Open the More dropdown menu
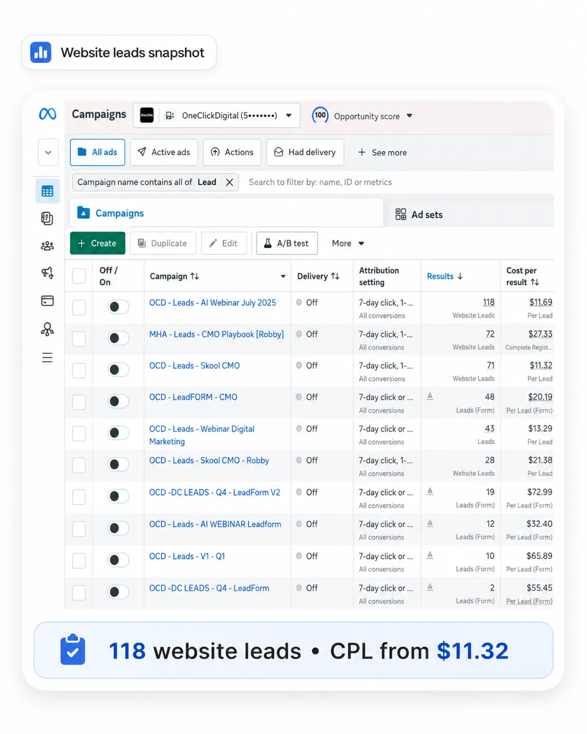Screen dimensions: 587x734 tap(348, 243)
